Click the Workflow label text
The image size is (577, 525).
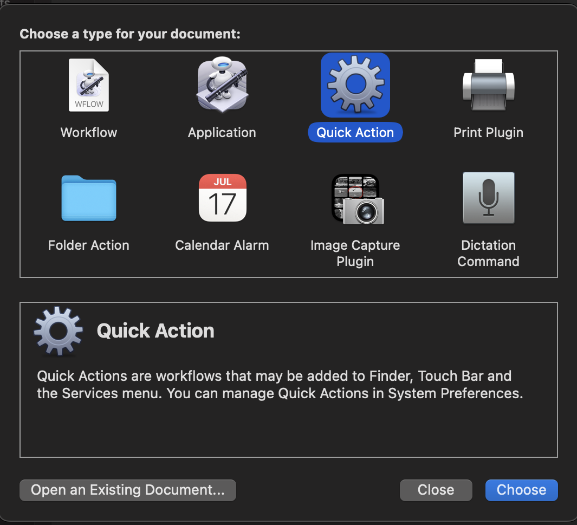click(88, 132)
